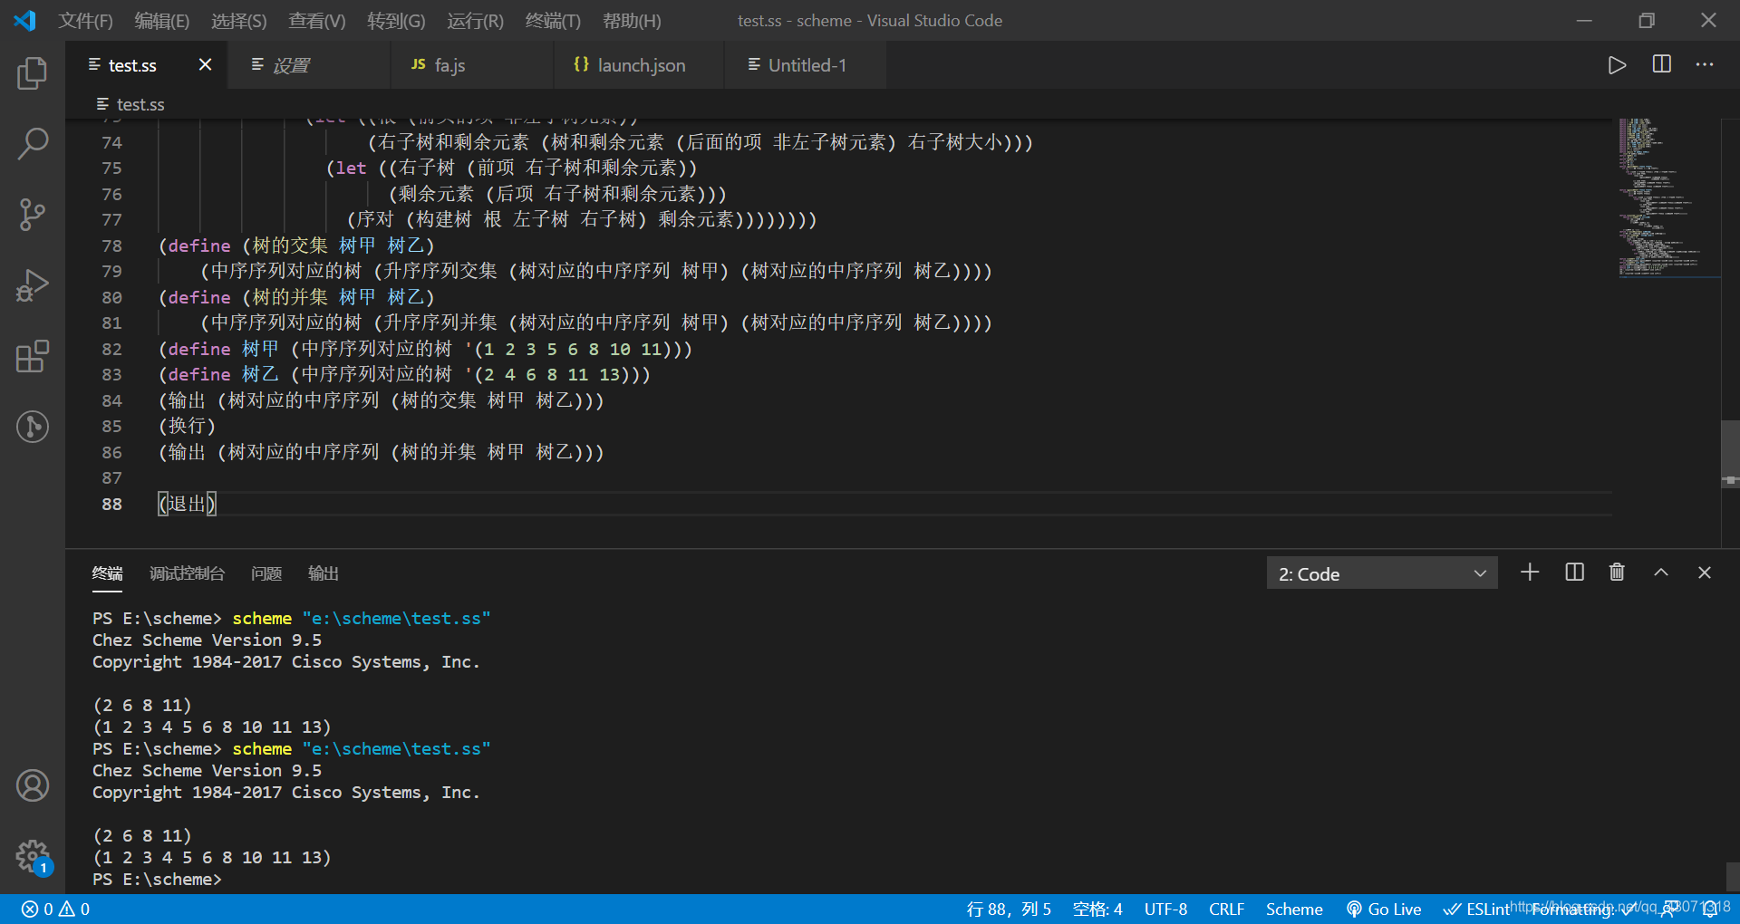
Task: Click line number 75 in gutter
Action: [111, 168]
